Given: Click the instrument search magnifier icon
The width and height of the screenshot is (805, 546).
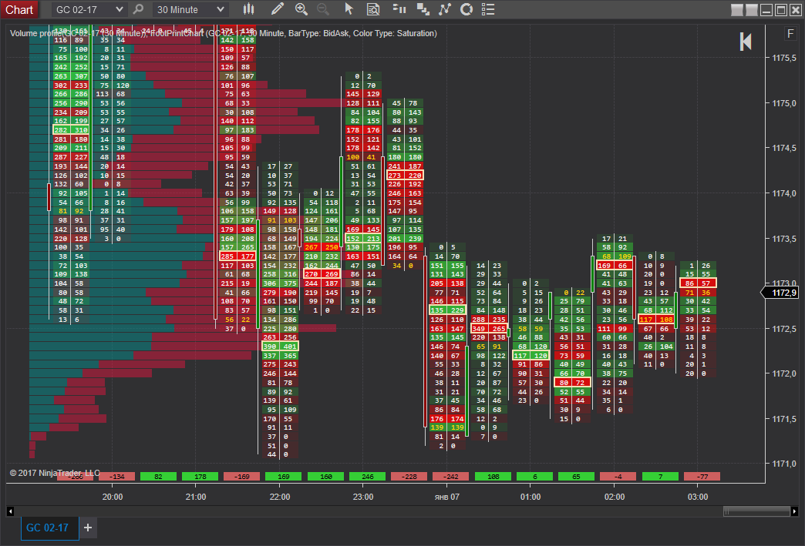Looking at the screenshot, I should pyautogui.click(x=138, y=9).
